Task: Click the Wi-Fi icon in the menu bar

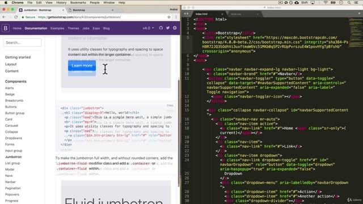Action: pyautogui.click(x=326, y=2)
